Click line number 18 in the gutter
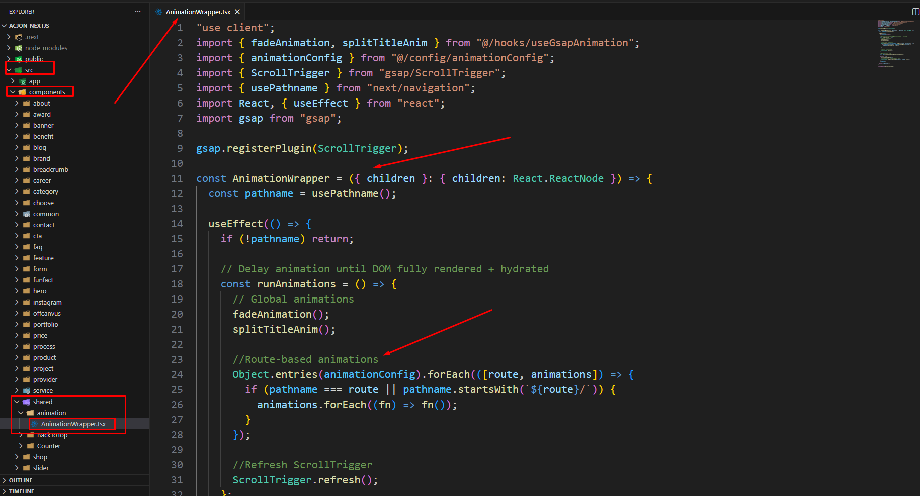The width and height of the screenshot is (920, 496). coord(177,284)
